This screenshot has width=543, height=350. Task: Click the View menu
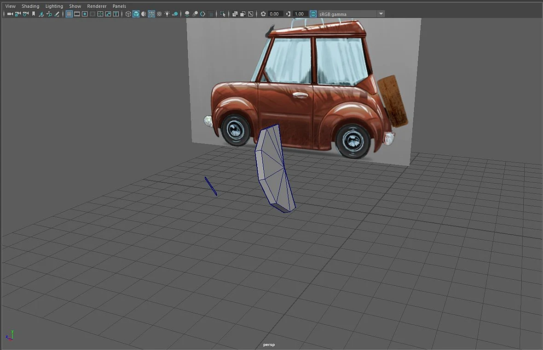(11, 6)
